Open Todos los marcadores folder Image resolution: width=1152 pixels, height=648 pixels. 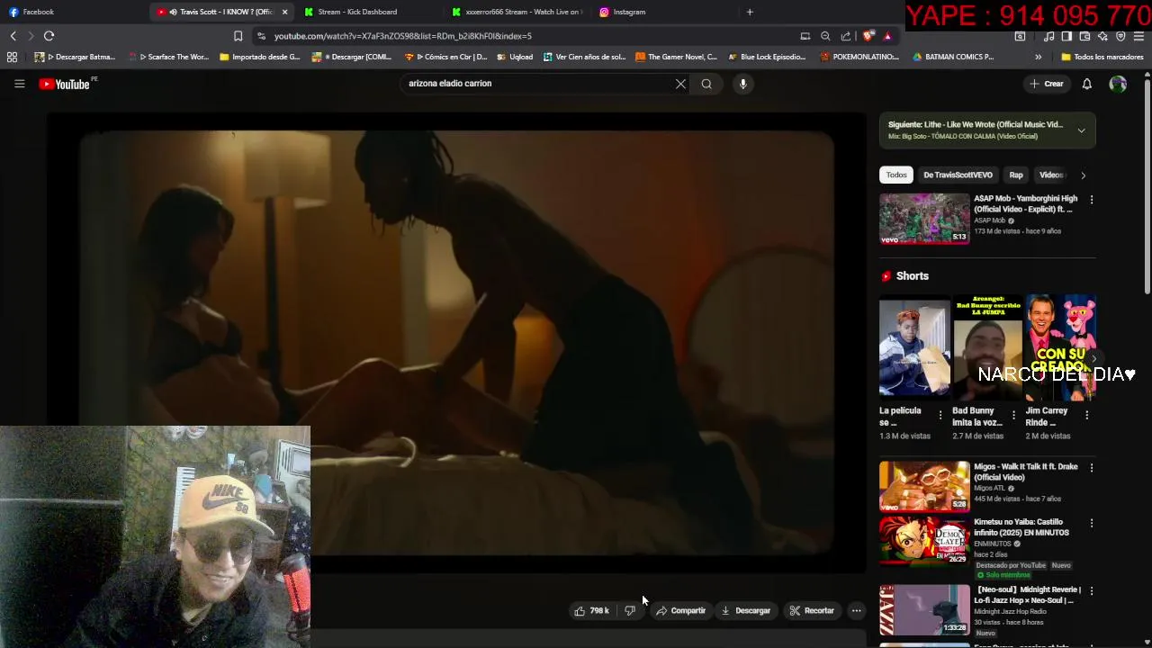point(1102,57)
